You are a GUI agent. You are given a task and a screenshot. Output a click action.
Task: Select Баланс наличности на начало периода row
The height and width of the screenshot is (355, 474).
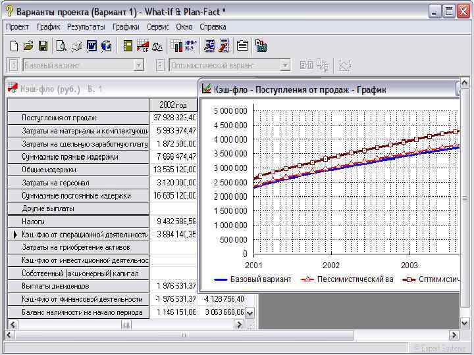(78, 312)
